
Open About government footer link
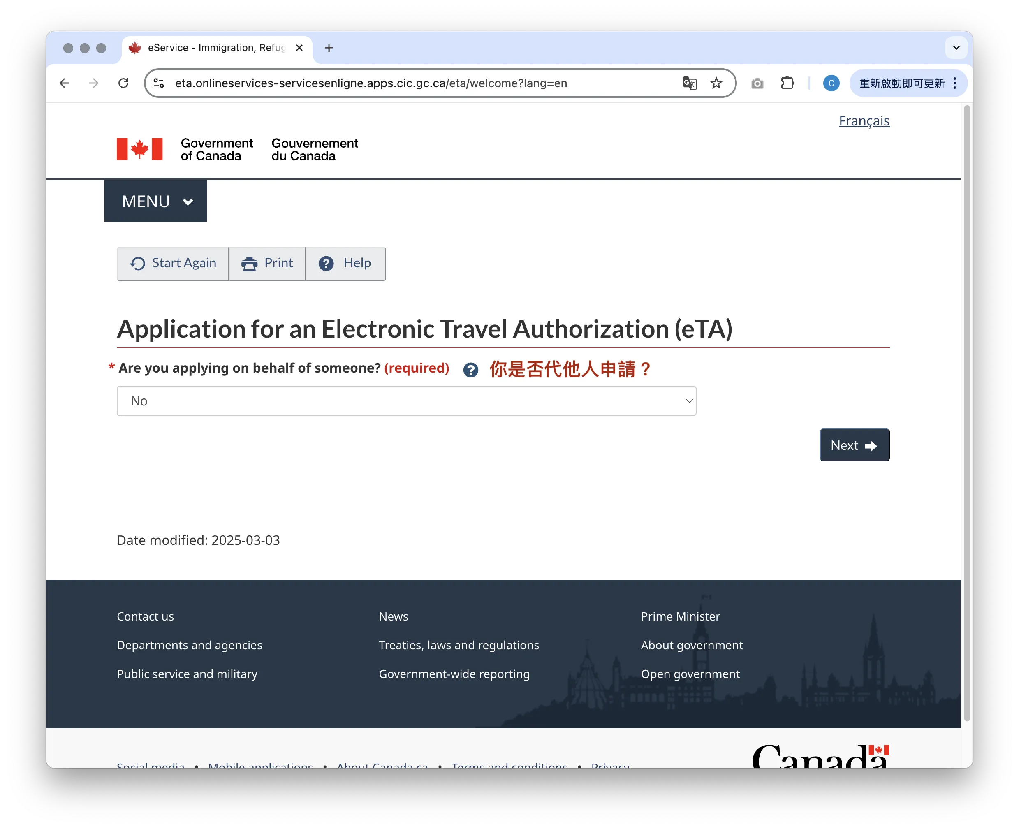(691, 645)
